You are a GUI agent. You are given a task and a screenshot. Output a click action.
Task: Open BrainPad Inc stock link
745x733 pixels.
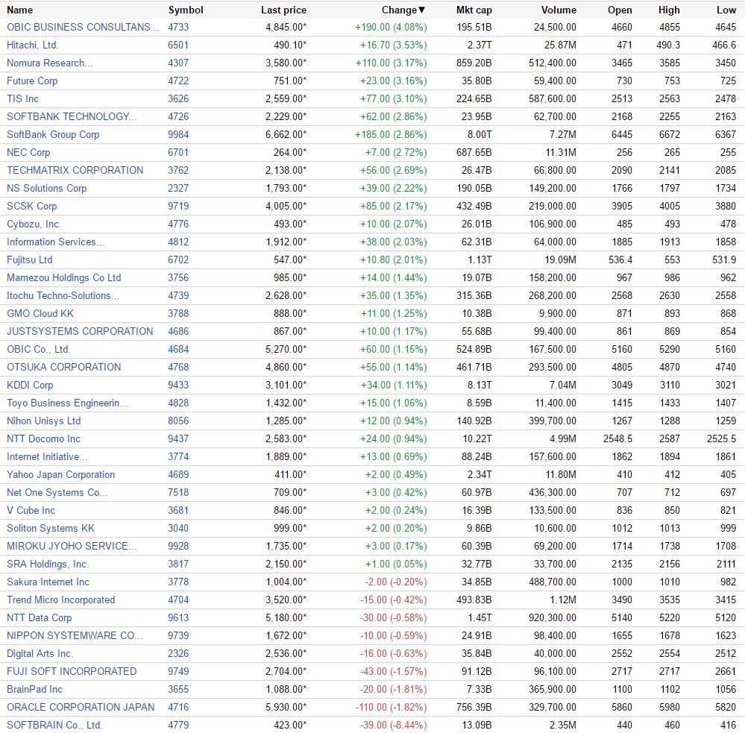pyautogui.click(x=34, y=689)
